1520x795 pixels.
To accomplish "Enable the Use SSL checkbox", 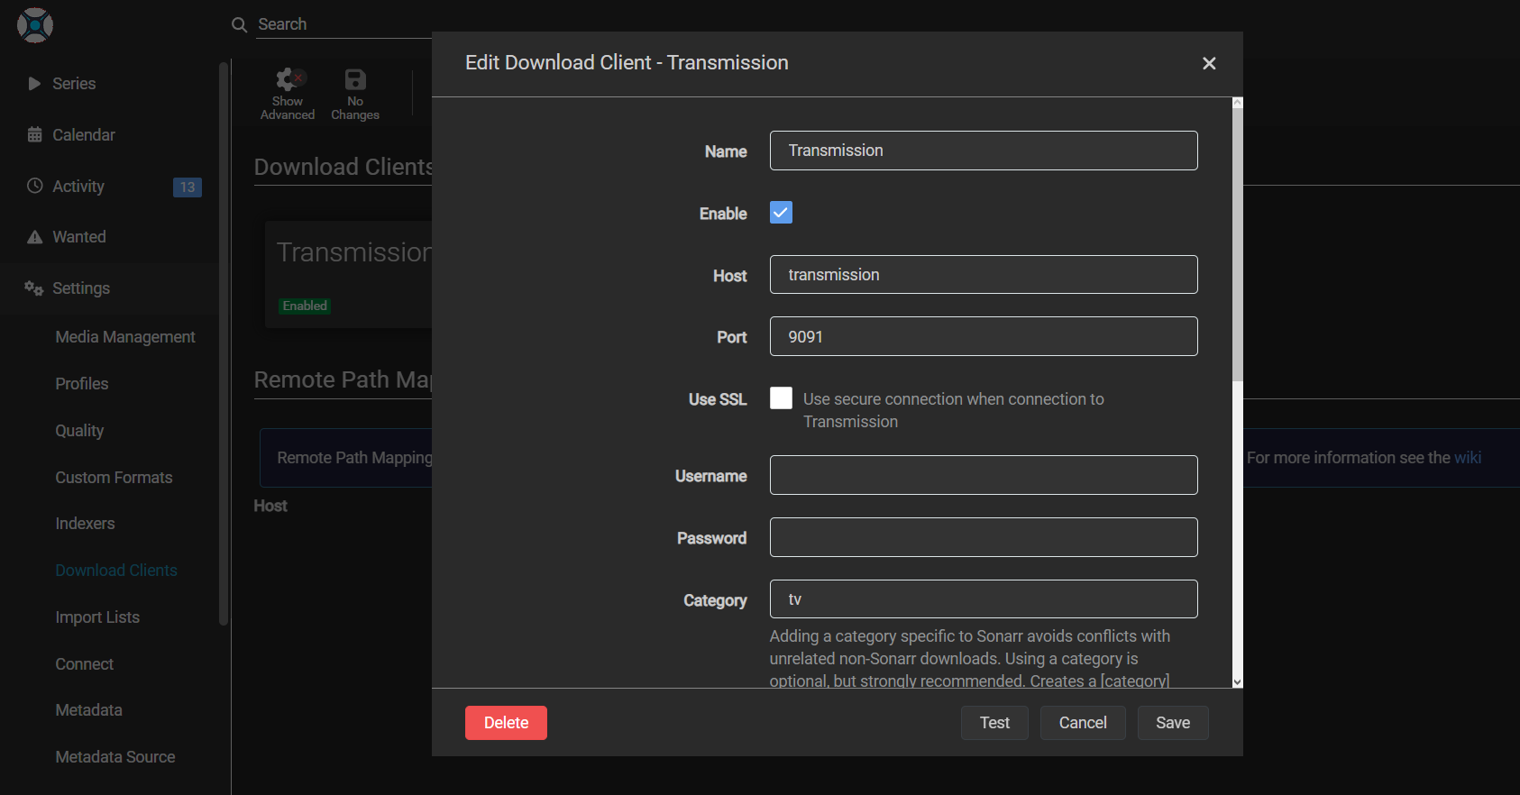I will [781, 398].
